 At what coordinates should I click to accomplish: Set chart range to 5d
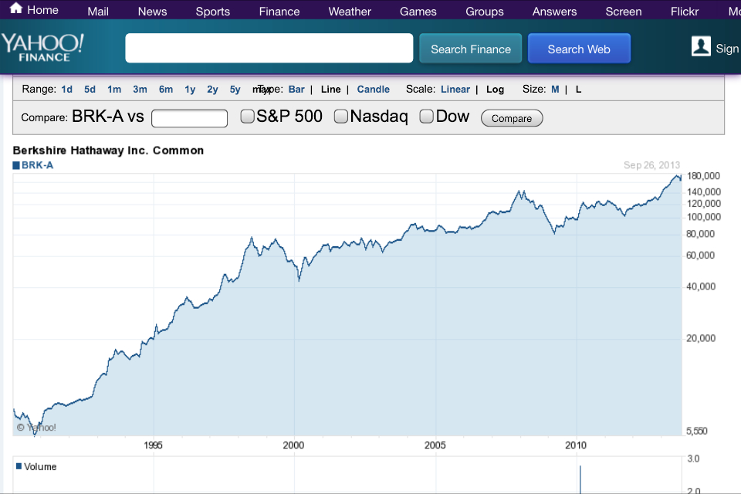point(90,90)
